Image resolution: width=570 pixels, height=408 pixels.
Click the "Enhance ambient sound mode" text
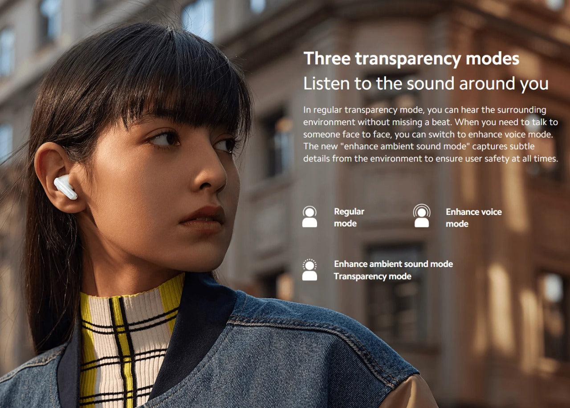[x=393, y=264]
